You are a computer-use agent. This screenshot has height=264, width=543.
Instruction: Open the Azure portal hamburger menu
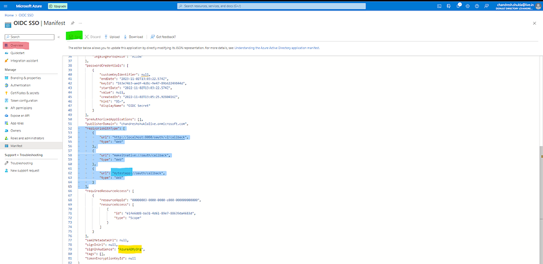(5, 6)
